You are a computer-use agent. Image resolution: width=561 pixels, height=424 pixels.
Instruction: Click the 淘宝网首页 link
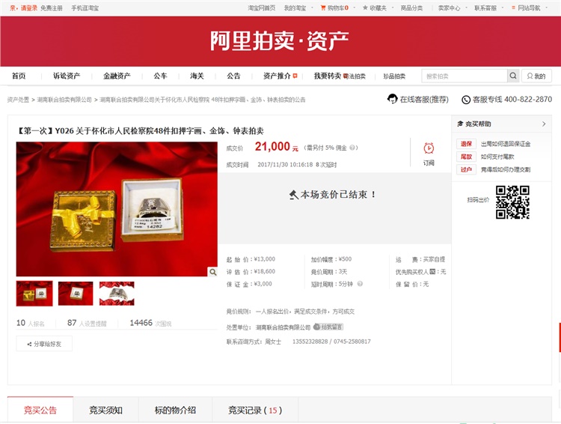[x=262, y=8]
